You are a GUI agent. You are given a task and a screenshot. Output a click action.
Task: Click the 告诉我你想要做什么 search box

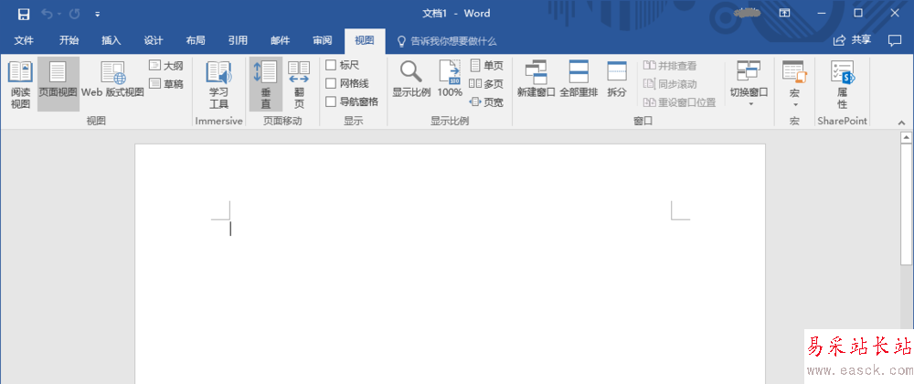tap(447, 41)
